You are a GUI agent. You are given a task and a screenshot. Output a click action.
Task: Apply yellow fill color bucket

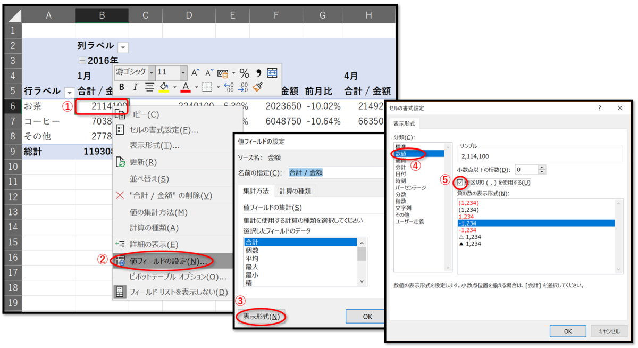[164, 87]
